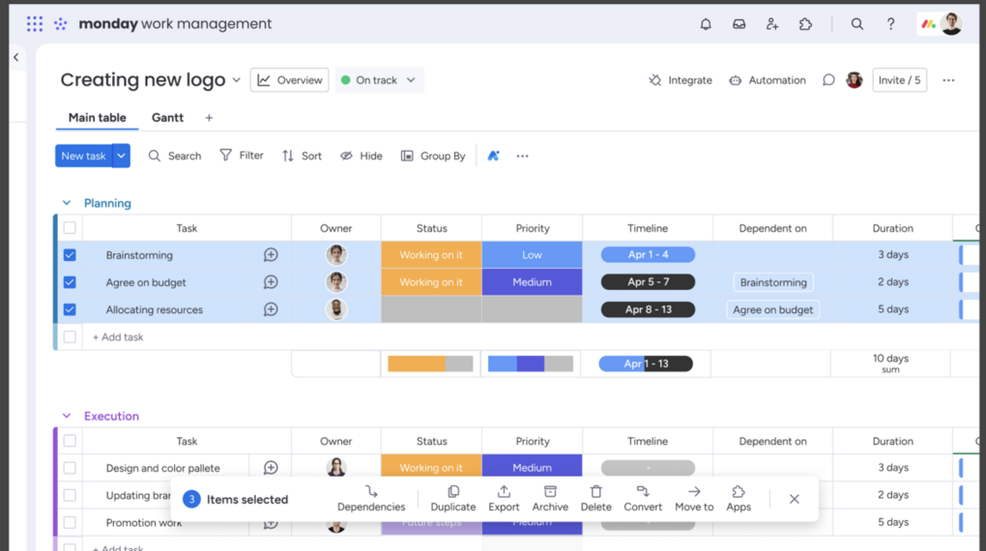Open the New task dropdown arrow
This screenshot has width=986, height=551.
pyautogui.click(x=121, y=156)
